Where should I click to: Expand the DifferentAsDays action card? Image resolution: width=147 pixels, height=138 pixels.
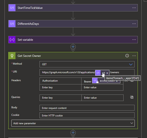pos(73,24)
